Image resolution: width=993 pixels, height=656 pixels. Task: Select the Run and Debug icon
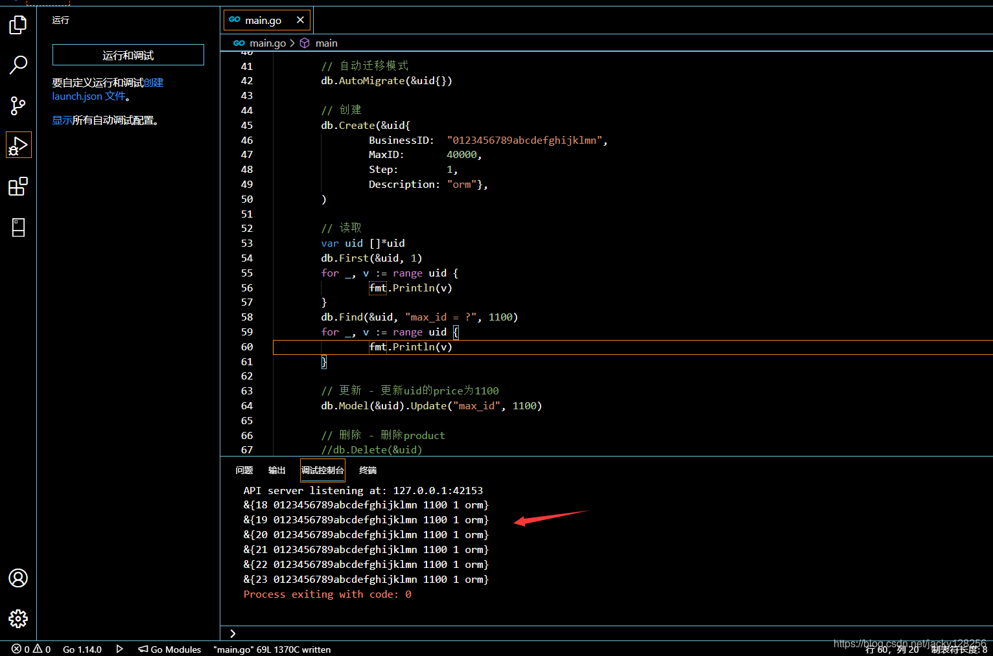(x=18, y=146)
